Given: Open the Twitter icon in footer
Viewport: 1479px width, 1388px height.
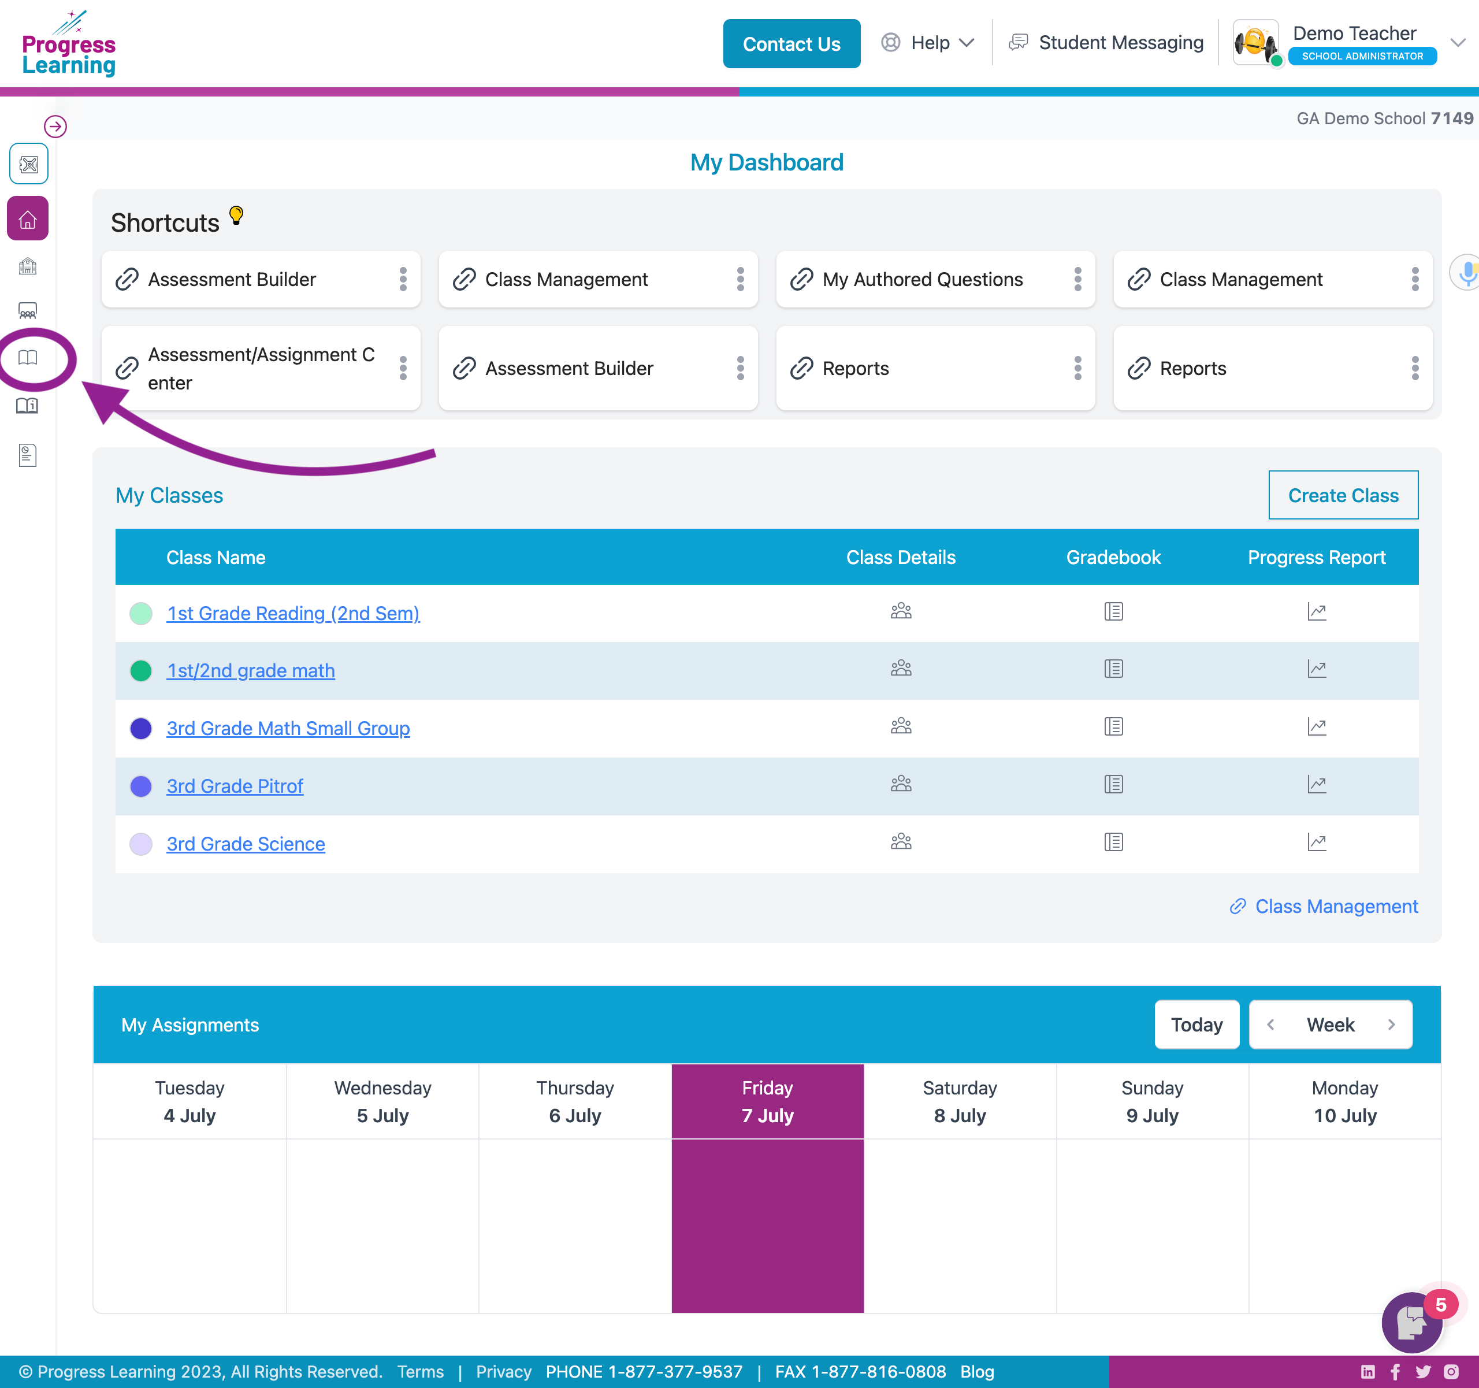Looking at the screenshot, I should [1422, 1372].
